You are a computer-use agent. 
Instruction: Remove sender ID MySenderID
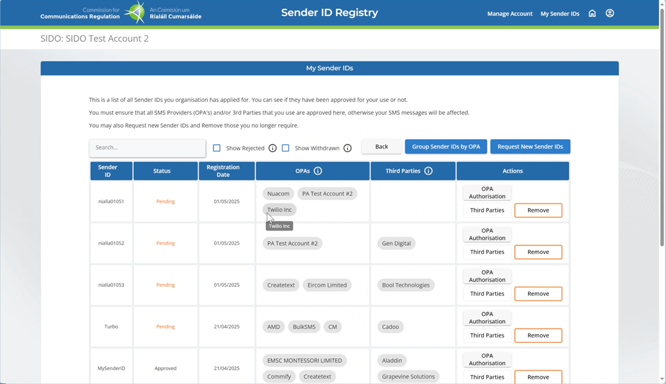pyautogui.click(x=538, y=377)
